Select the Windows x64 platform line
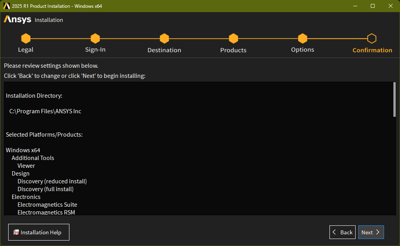Viewport: 400px width, 246px height. pyautogui.click(x=23, y=150)
